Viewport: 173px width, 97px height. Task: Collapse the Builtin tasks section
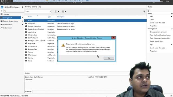(172, 13)
